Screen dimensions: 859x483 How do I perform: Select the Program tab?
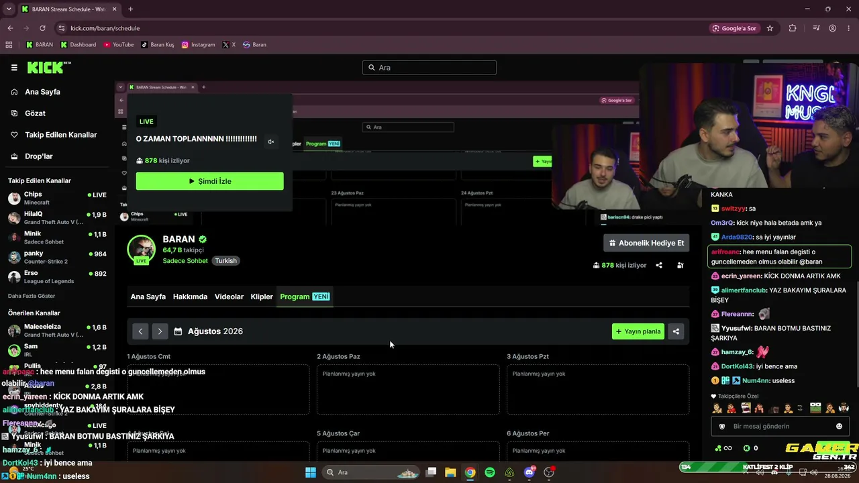(305, 297)
